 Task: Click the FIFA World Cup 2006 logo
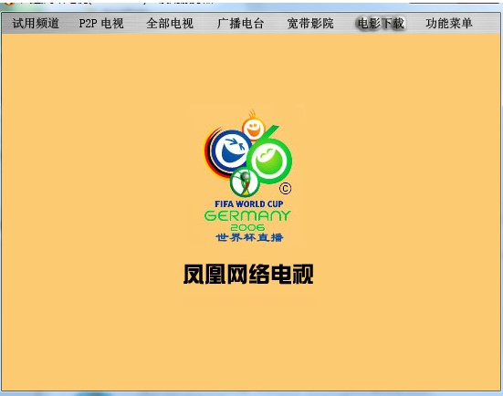click(x=248, y=175)
